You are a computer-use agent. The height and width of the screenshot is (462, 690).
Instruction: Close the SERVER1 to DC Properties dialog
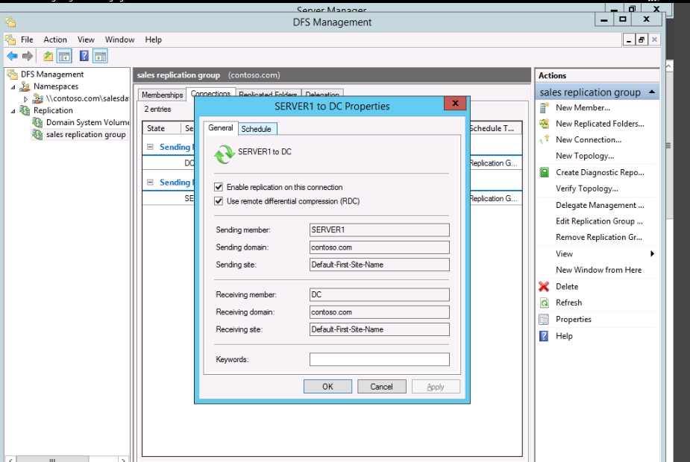coord(456,104)
